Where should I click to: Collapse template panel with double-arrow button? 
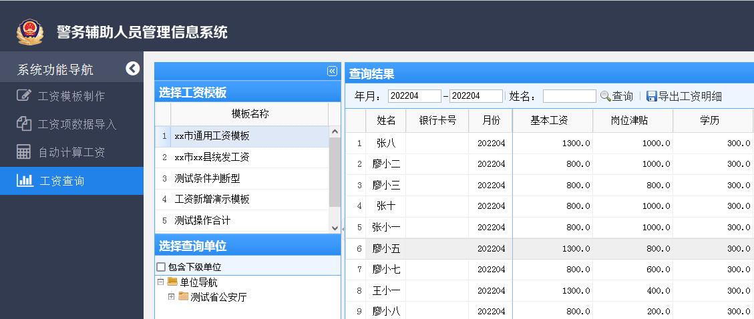(332, 71)
